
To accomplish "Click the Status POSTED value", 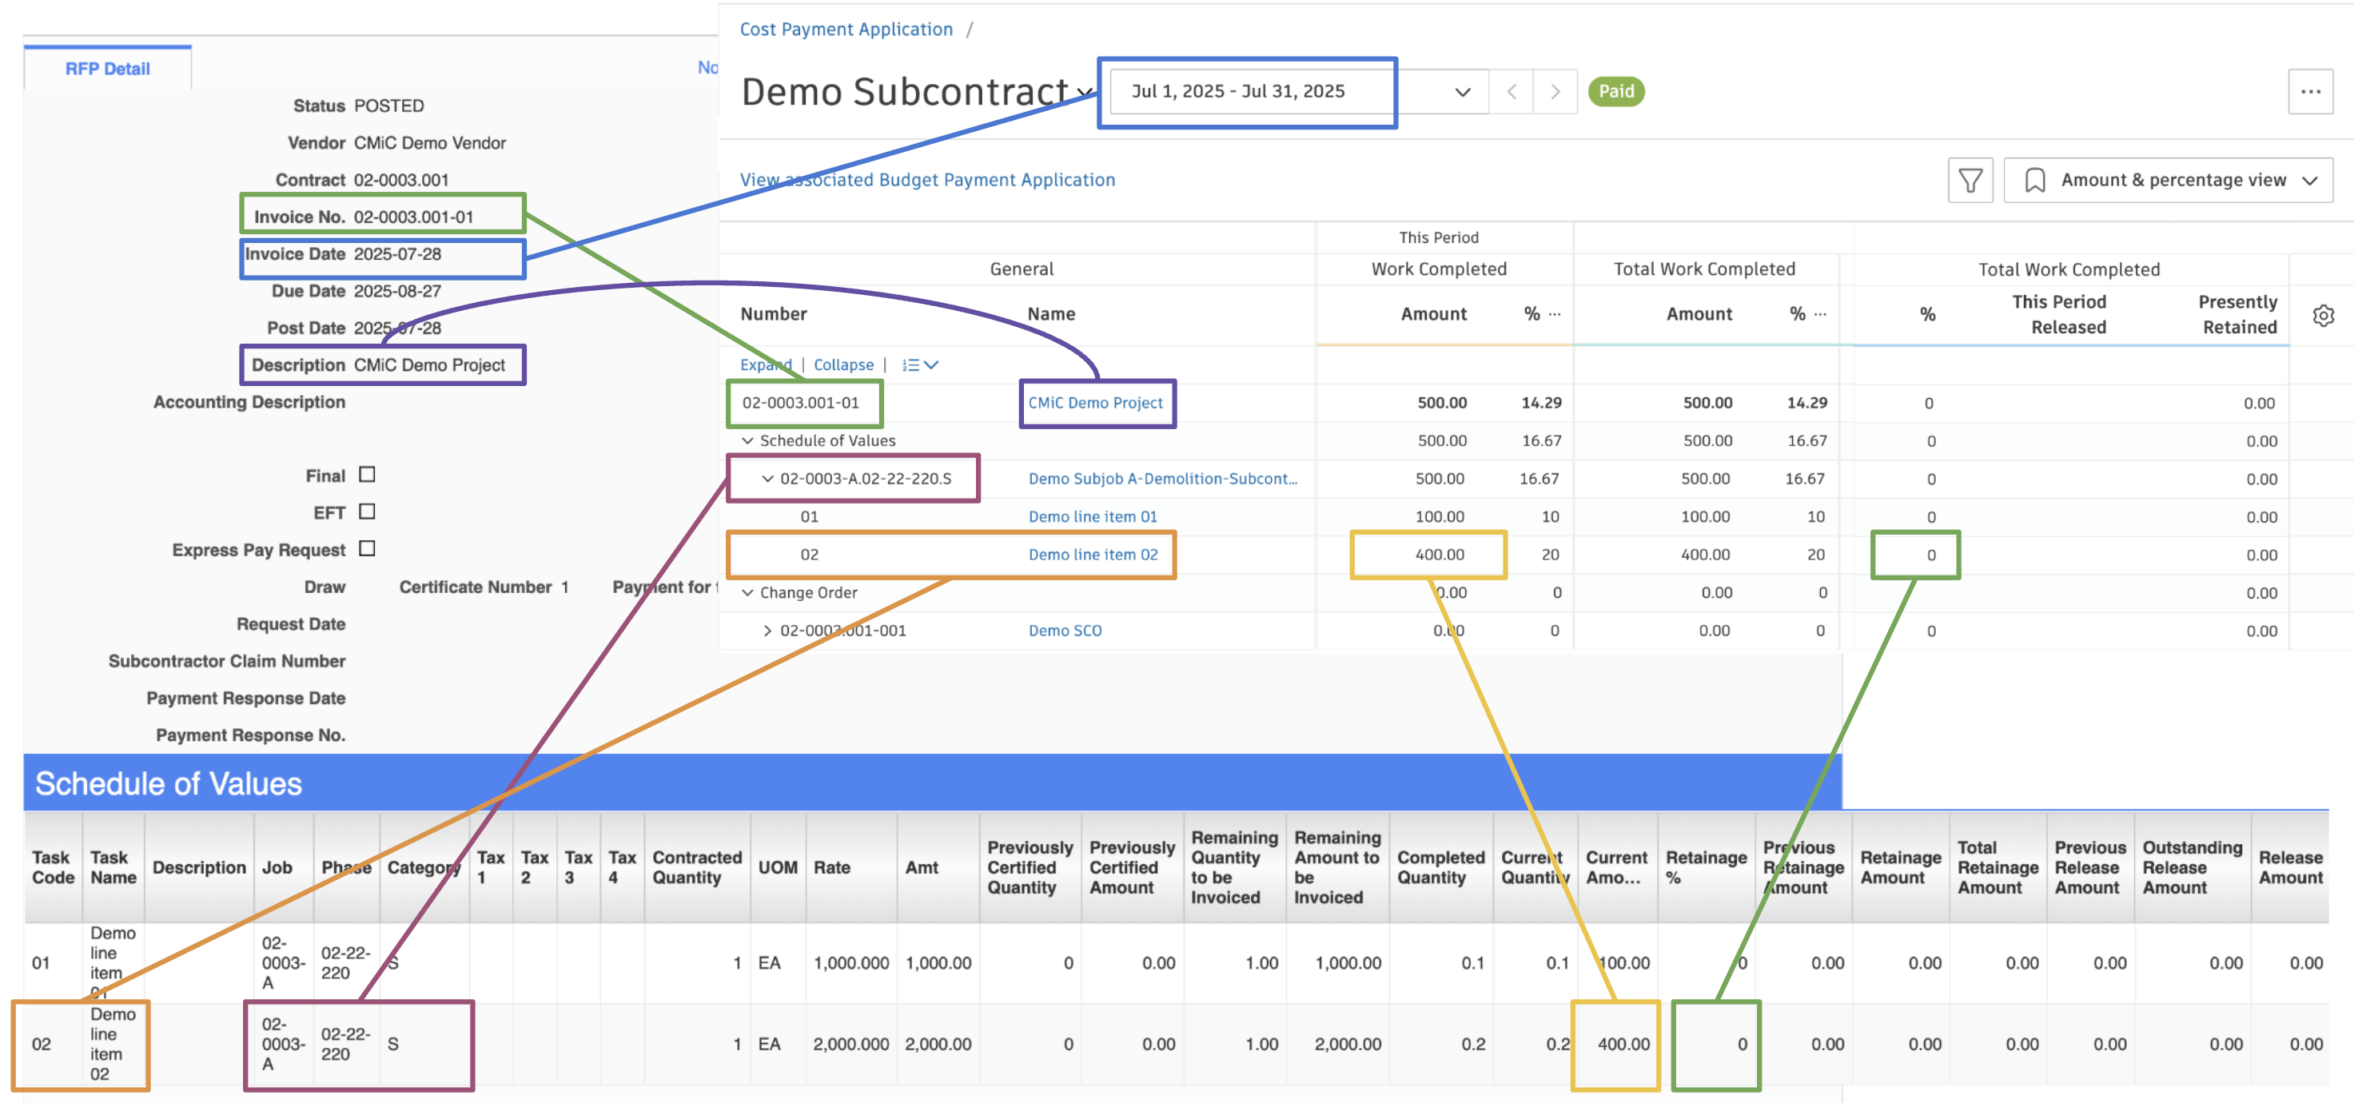I will 389,106.
